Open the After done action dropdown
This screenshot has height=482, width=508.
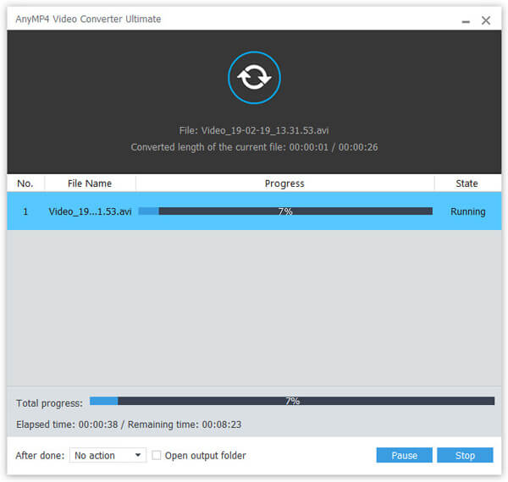[x=108, y=455]
